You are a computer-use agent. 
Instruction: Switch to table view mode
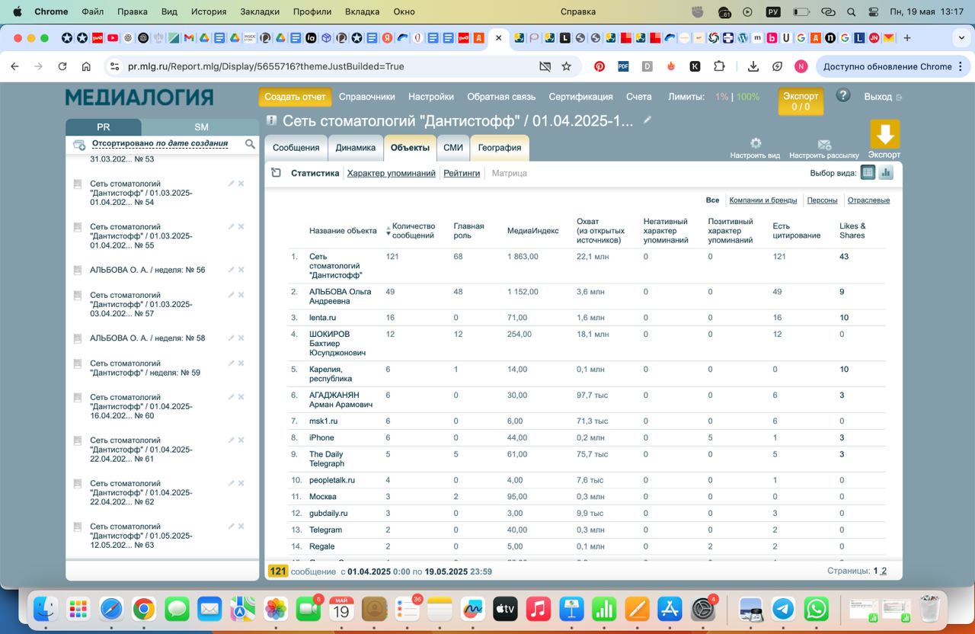(868, 173)
